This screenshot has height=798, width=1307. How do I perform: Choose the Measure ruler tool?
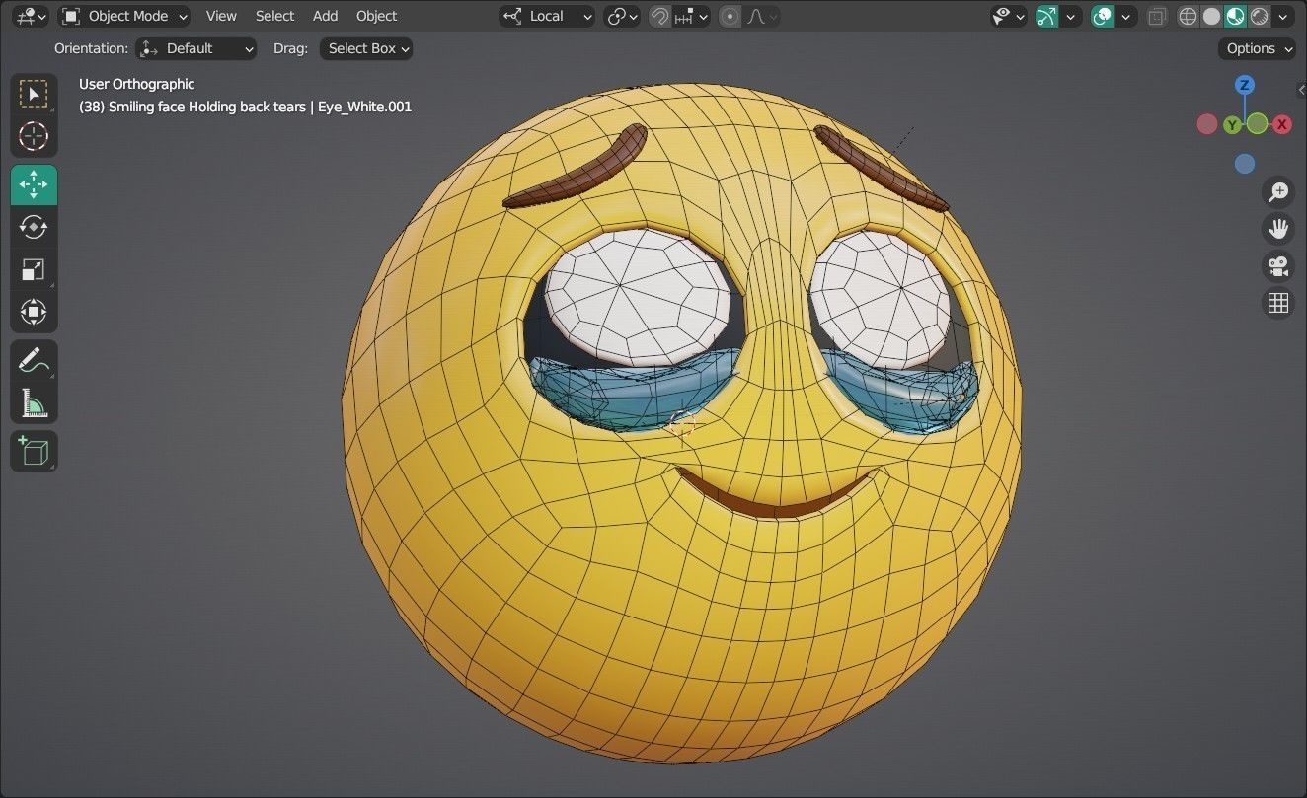(x=34, y=402)
